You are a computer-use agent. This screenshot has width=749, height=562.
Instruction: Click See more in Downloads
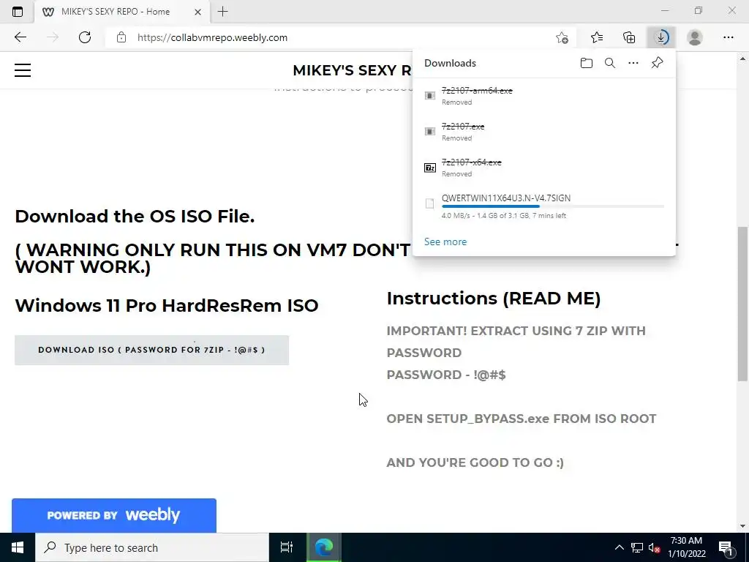tap(445, 241)
